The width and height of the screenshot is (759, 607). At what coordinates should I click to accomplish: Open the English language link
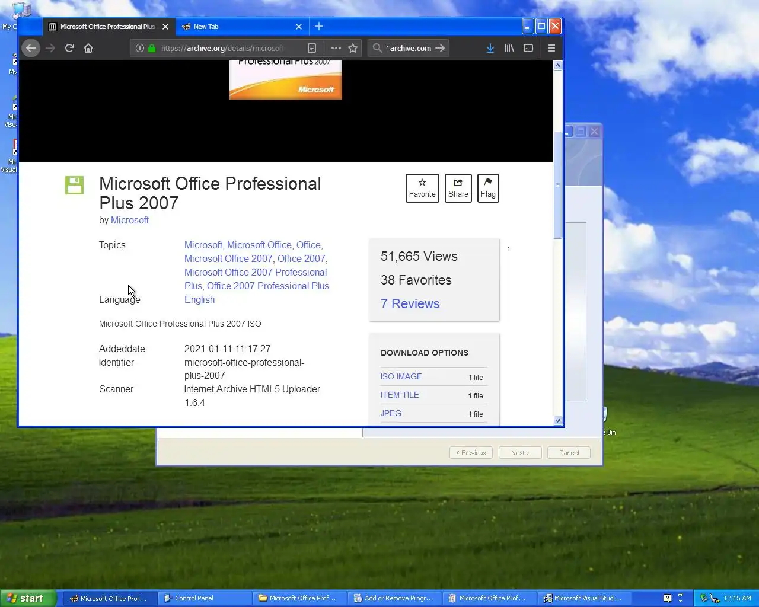point(199,299)
